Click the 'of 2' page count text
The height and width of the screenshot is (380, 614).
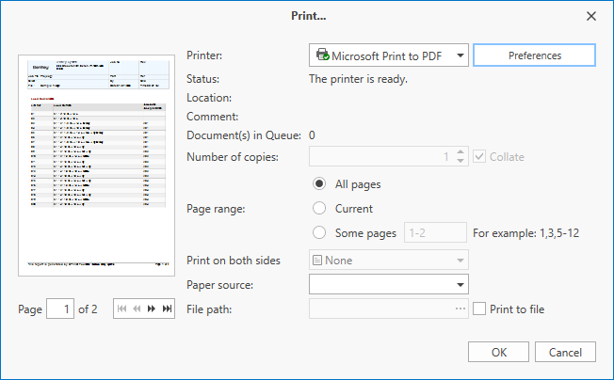[x=88, y=309]
